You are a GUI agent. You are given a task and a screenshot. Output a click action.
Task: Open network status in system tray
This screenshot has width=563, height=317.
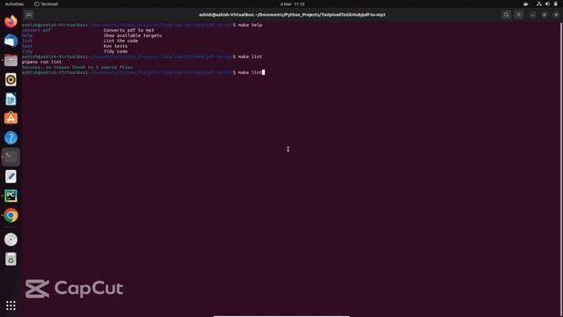coord(539,4)
